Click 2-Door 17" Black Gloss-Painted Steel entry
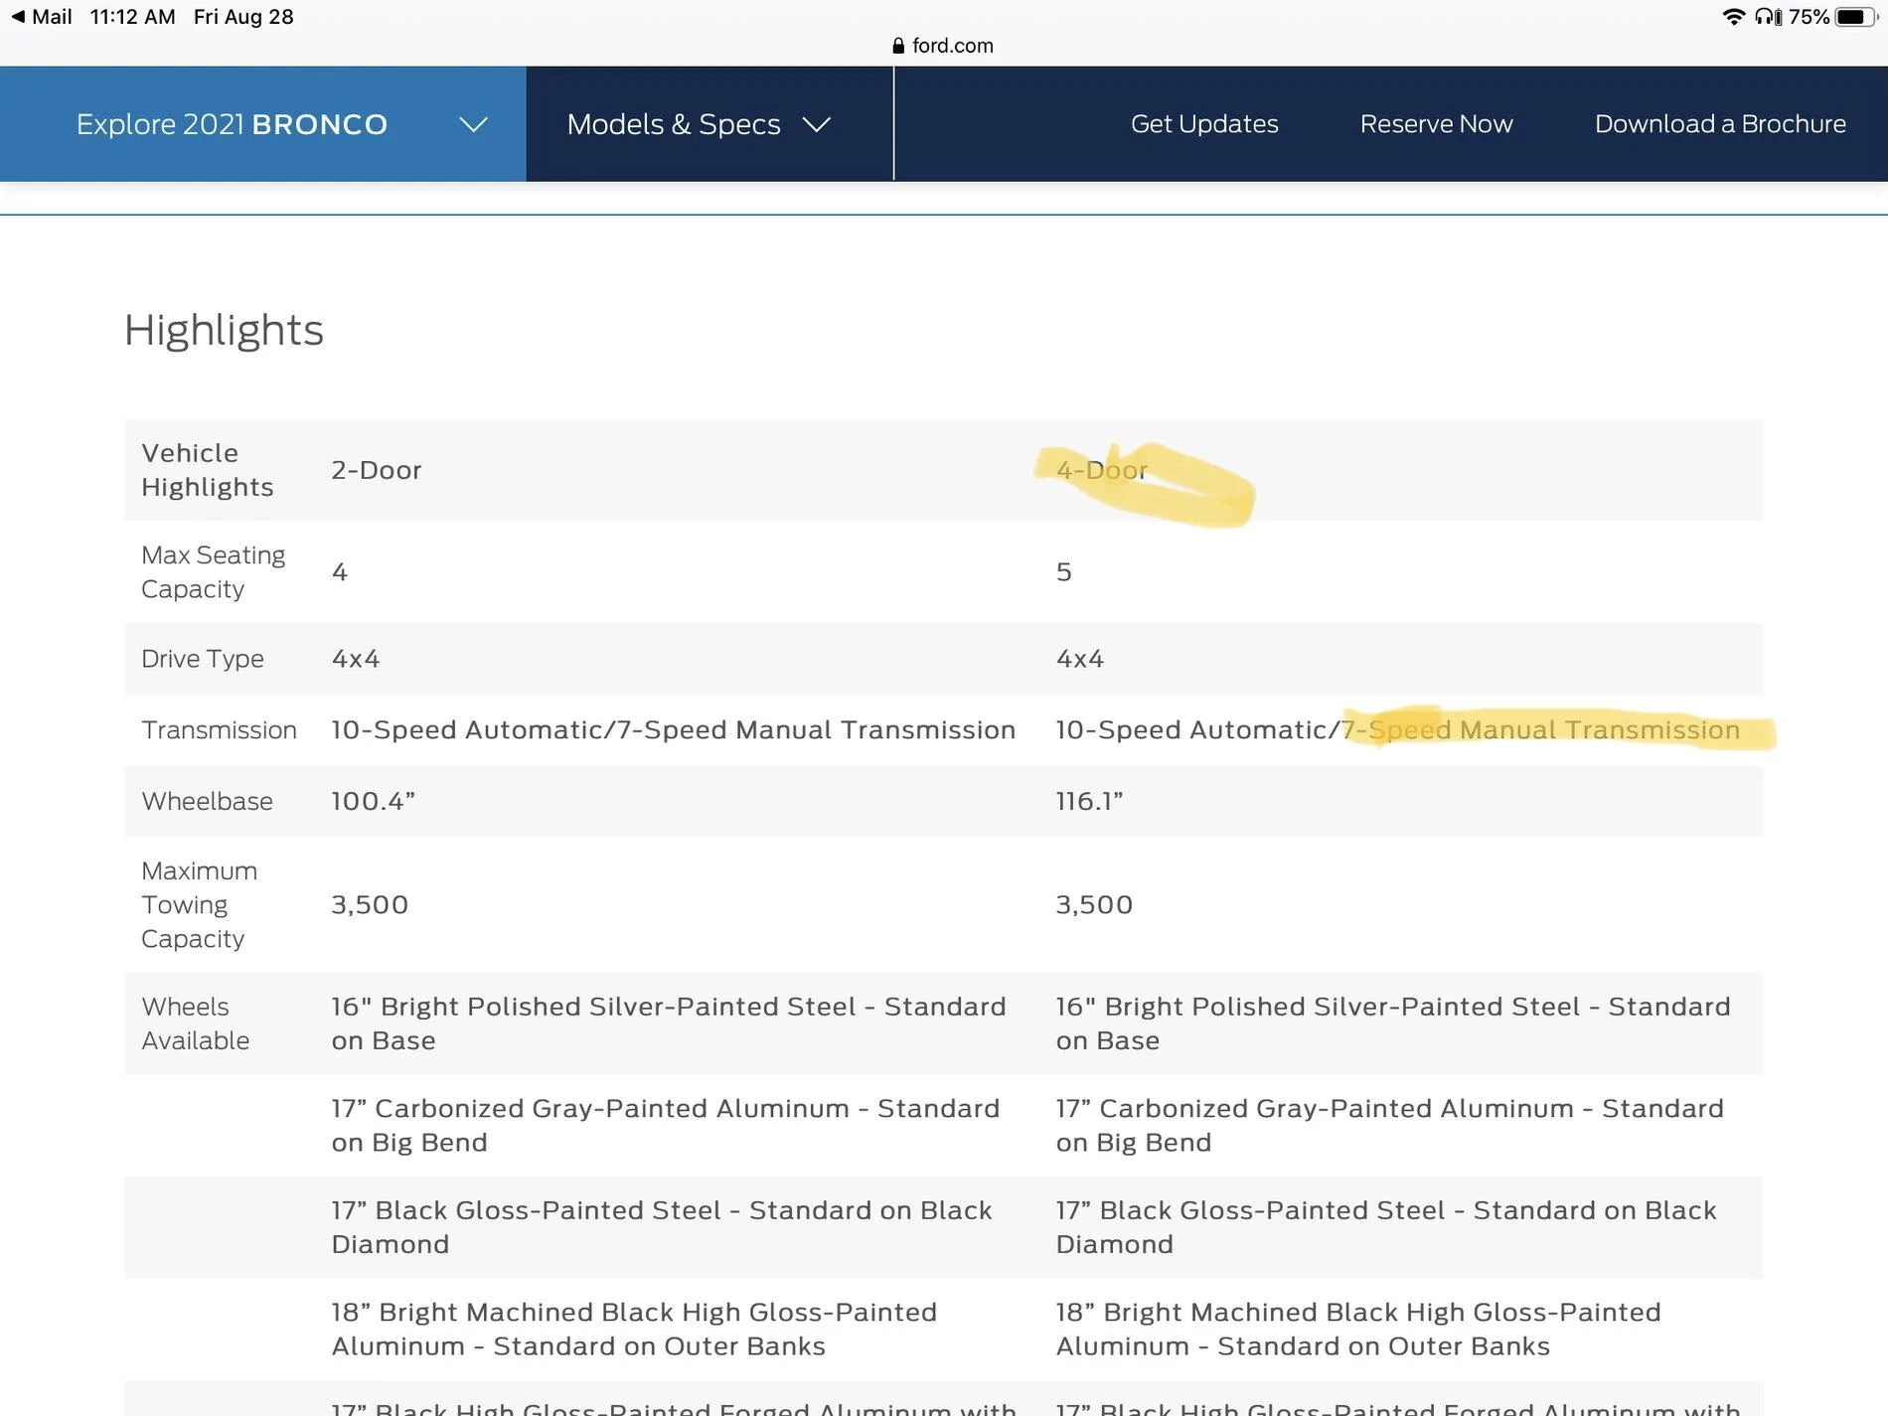The width and height of the screenshot is (1888, 1416). tap(662, 1227)
